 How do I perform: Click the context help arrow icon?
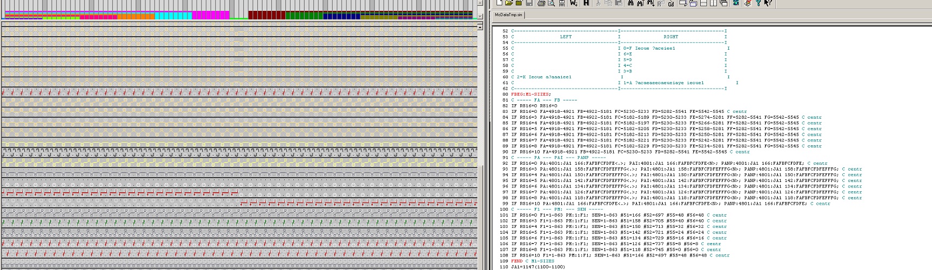(x=768, y=3)
